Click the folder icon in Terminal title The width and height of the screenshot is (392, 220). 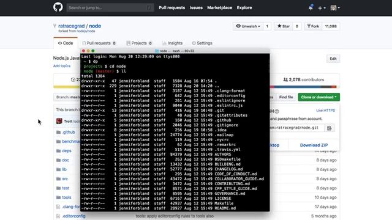tap(157, 51)
